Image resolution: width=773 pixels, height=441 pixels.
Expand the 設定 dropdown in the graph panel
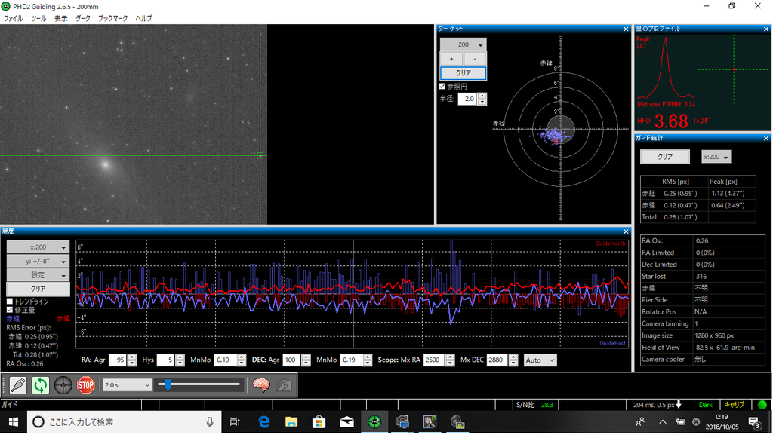(38, 274)
